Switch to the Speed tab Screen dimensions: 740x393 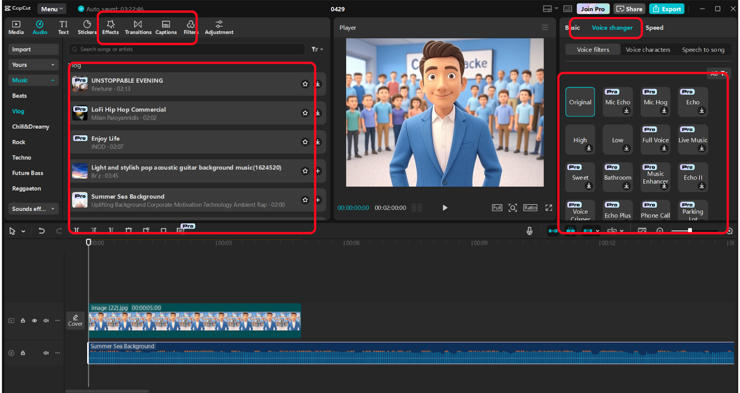654,28
